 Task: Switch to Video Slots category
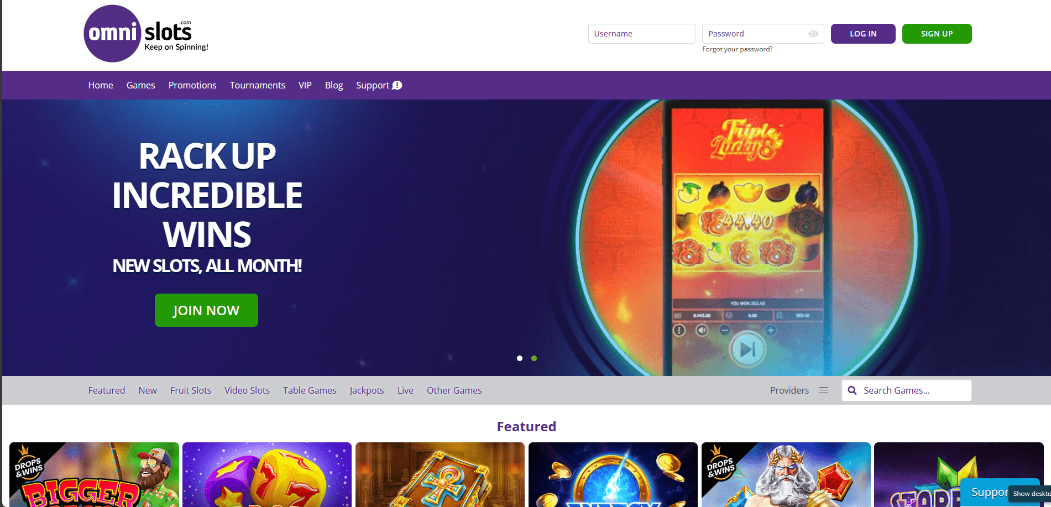click(247, 390)
